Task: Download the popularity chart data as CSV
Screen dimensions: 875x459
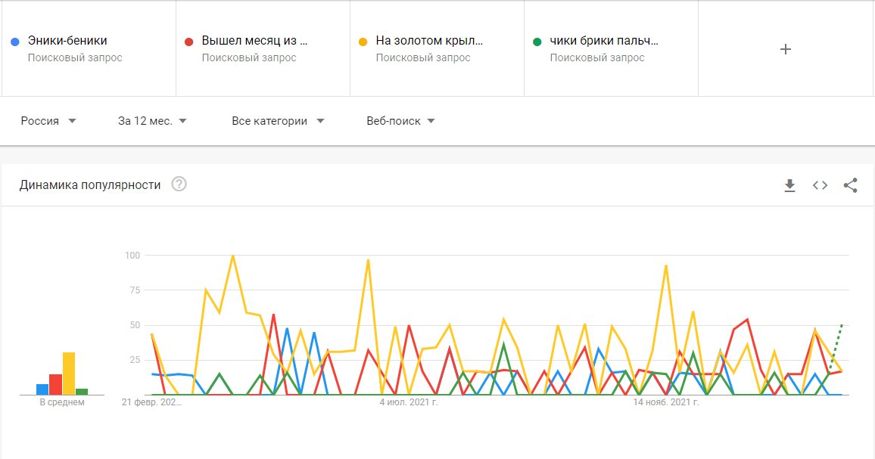Action: (789, 185)
